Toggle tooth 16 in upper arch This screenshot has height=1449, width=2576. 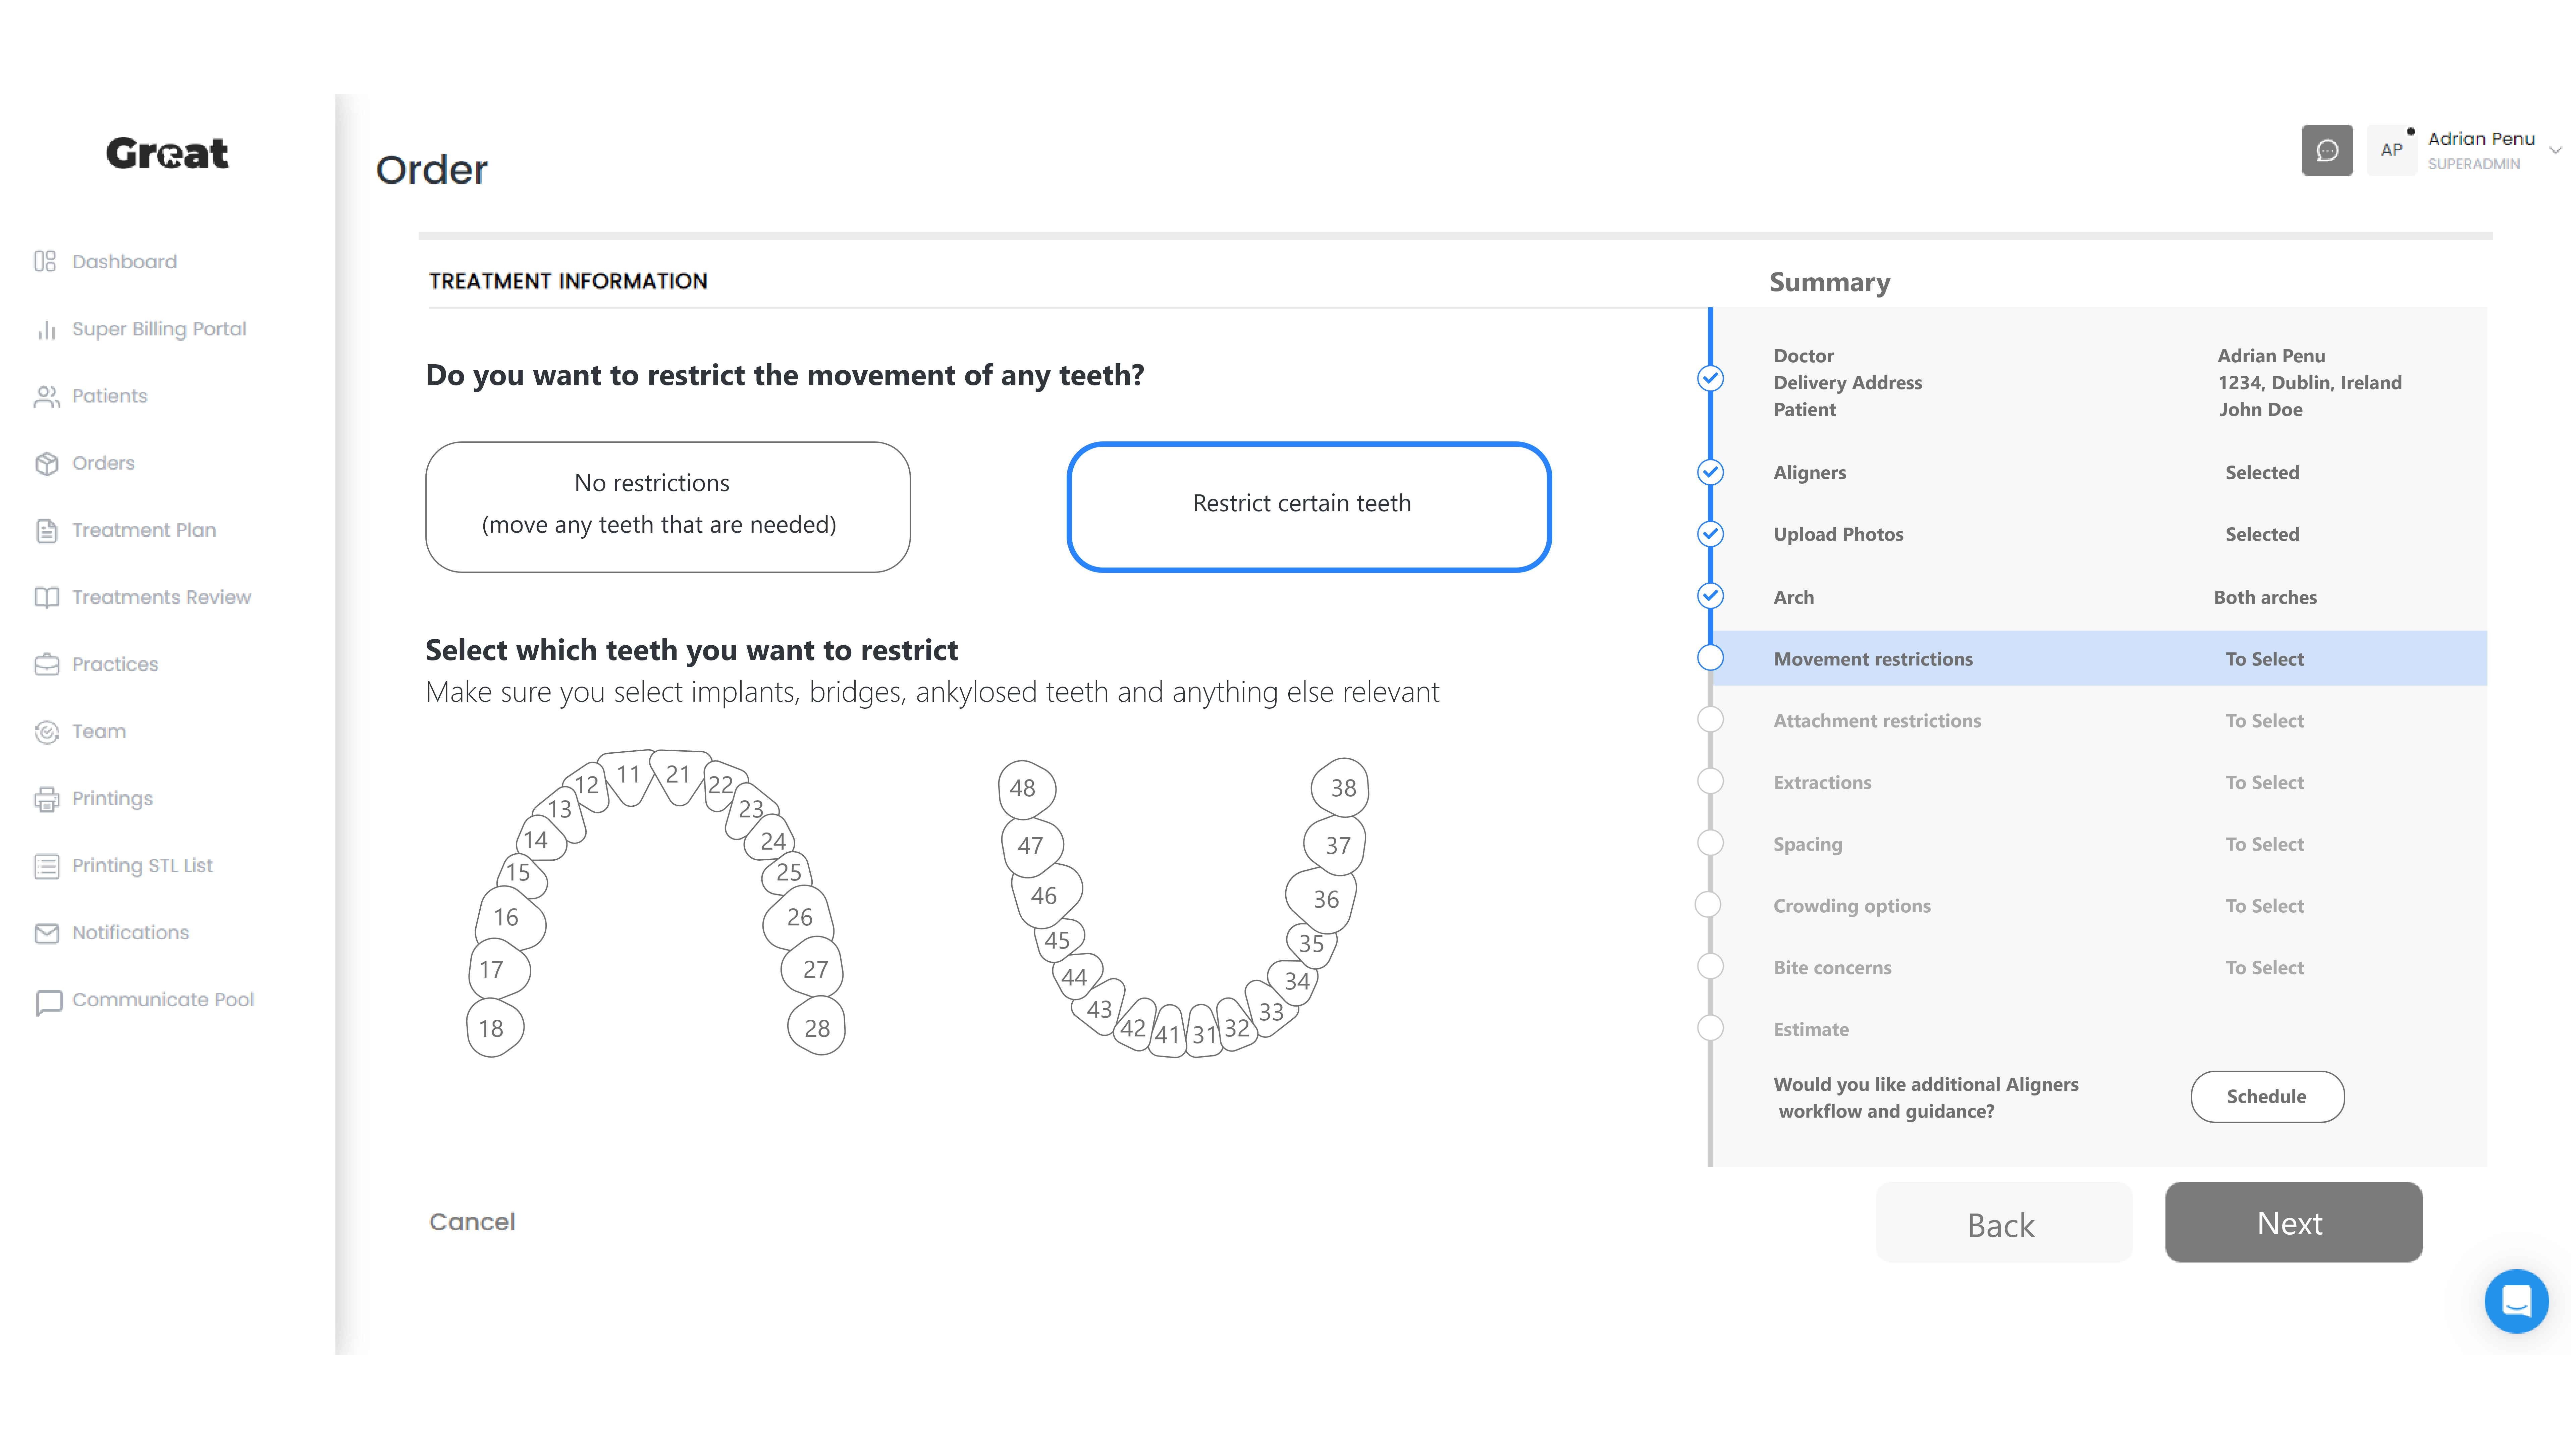point(508,917)
